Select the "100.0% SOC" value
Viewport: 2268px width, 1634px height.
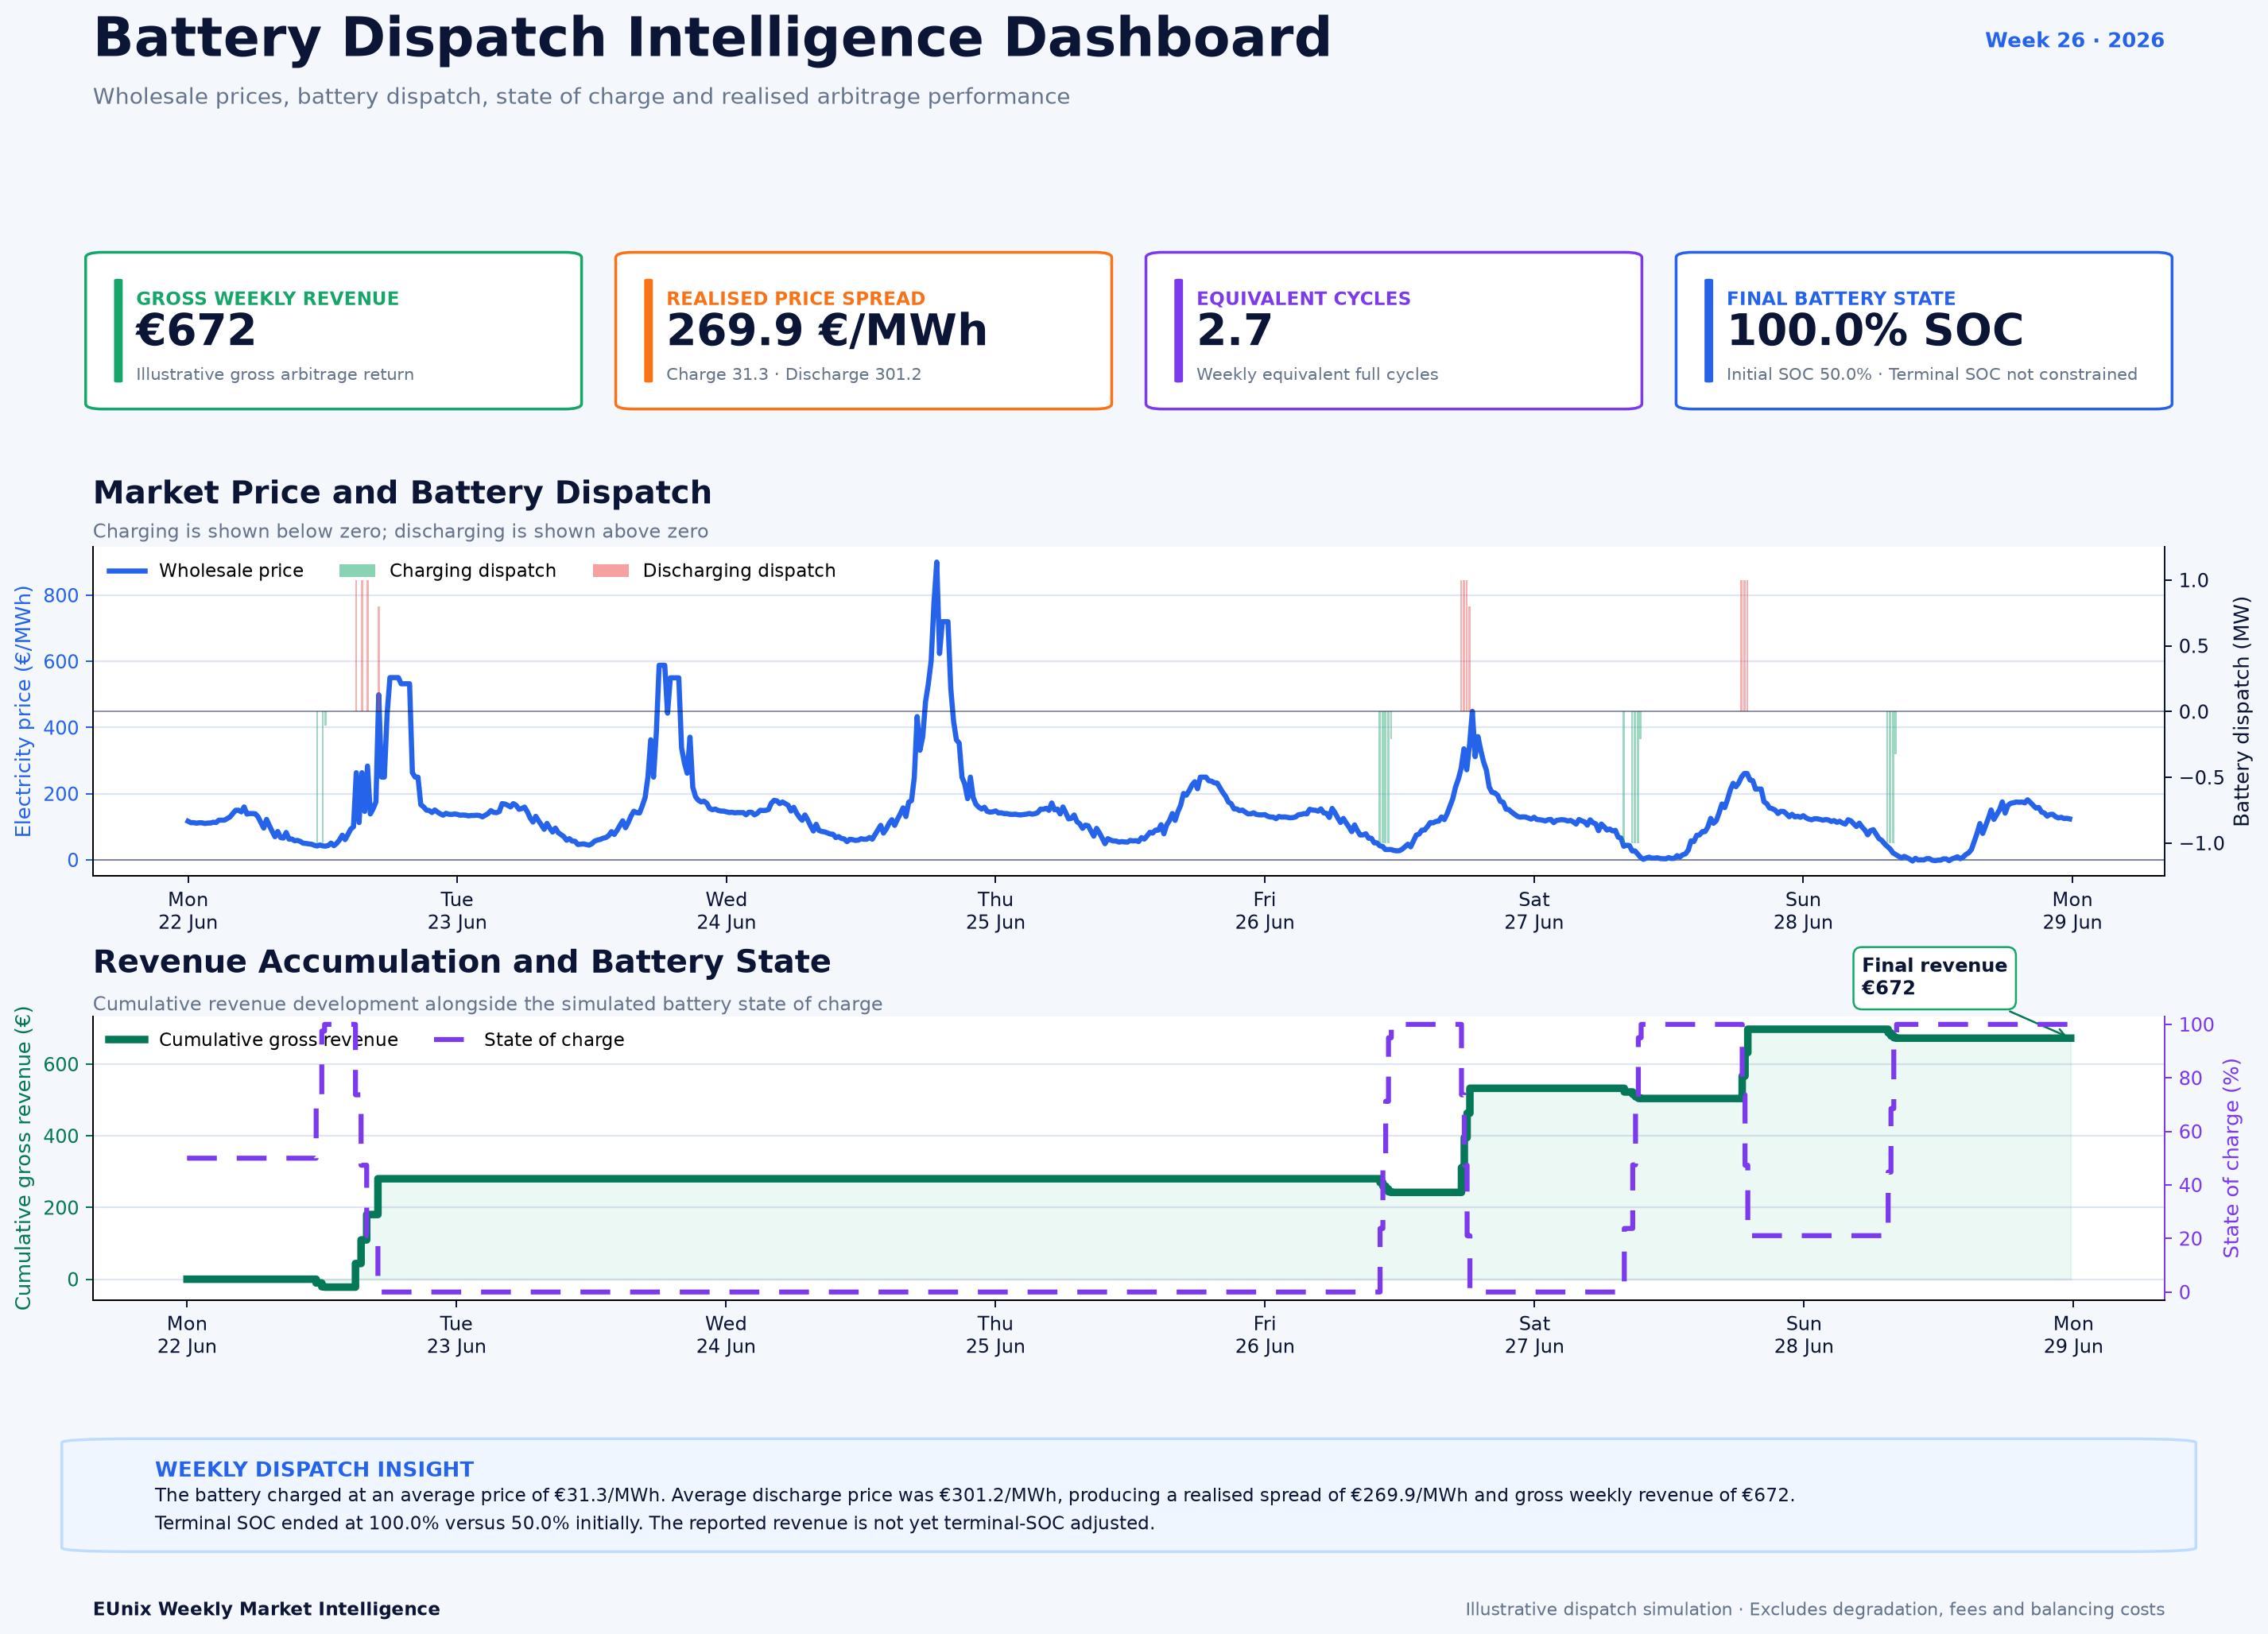click(x=1875, y=331)
